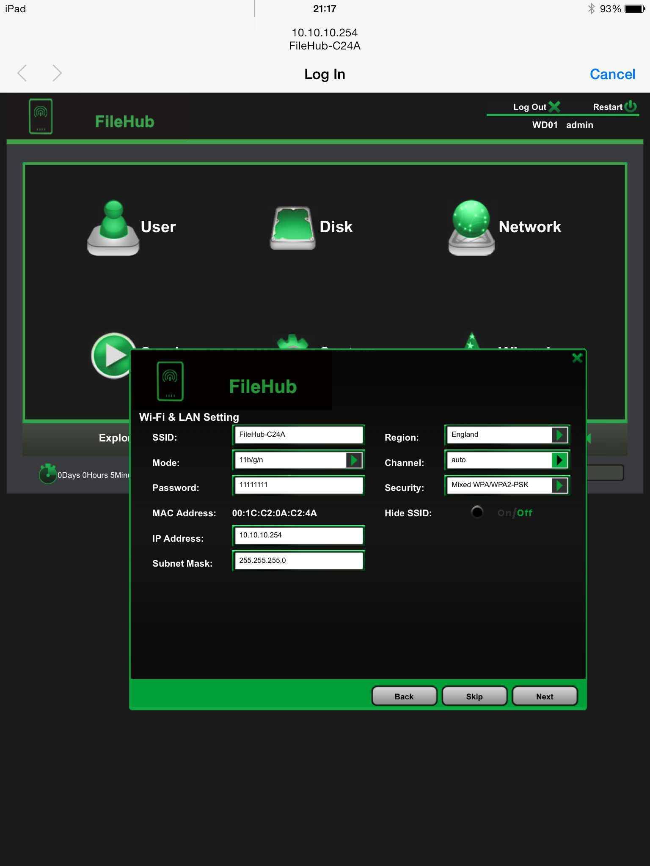Tap Cancel in the Log In bar
Viewport: 650px width, 866px height.
pos(612,74)
